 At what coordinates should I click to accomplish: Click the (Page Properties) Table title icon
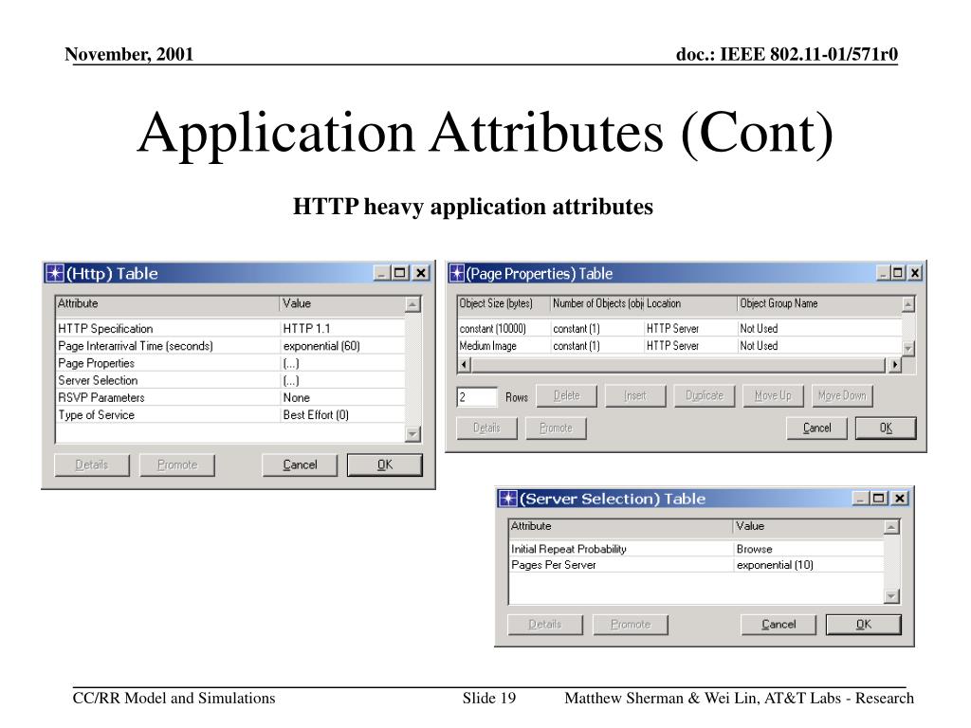(x=456, y=273)
